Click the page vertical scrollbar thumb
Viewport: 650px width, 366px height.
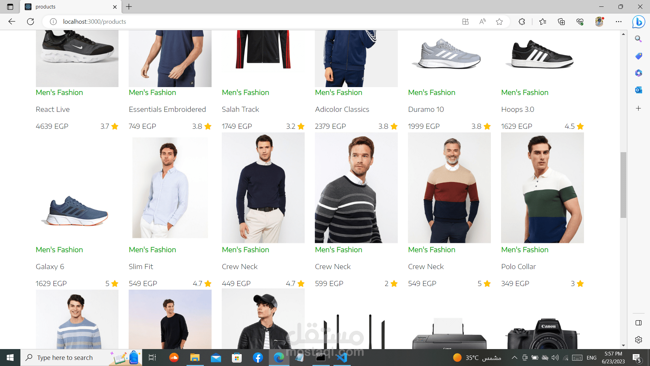623,185
